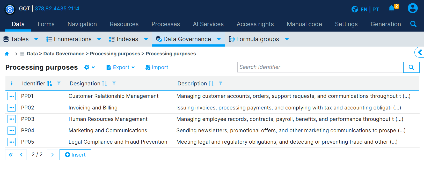The height and width of the screenshot is (170, 424).
Task: Go to the previous page
Action: tap(21, 155)
